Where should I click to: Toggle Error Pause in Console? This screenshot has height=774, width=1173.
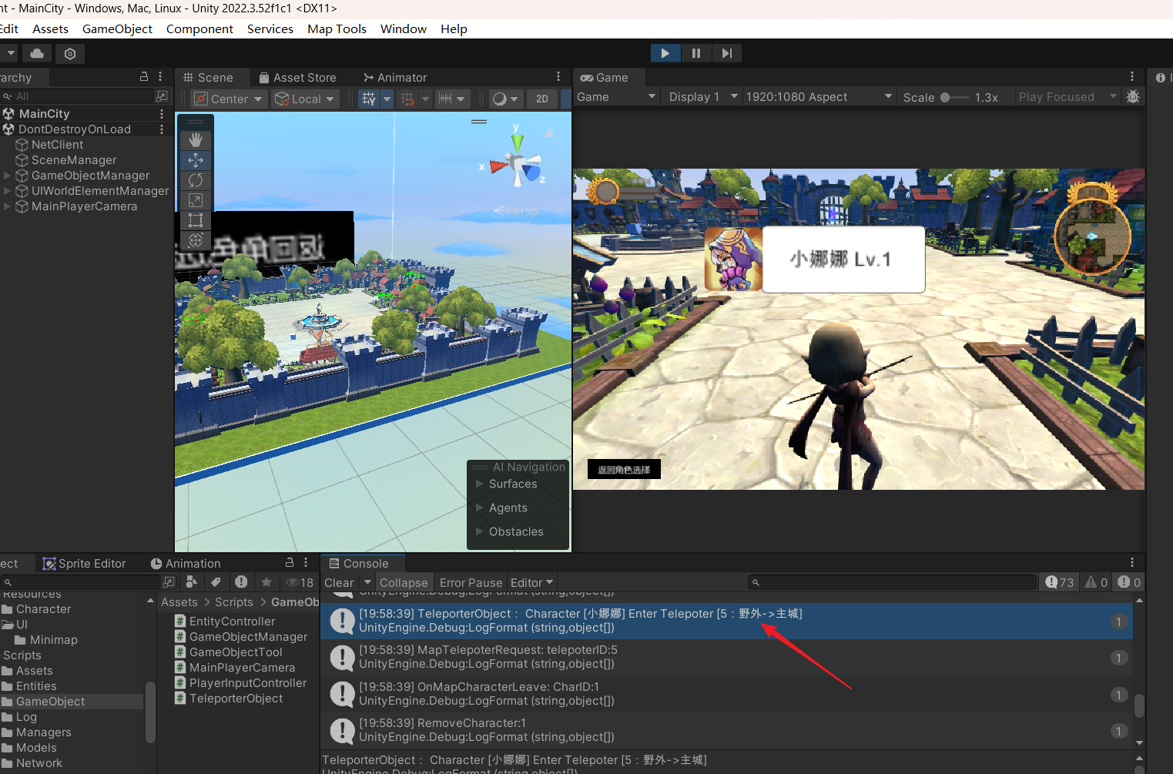pyautogui.click(x=471, y=583)
